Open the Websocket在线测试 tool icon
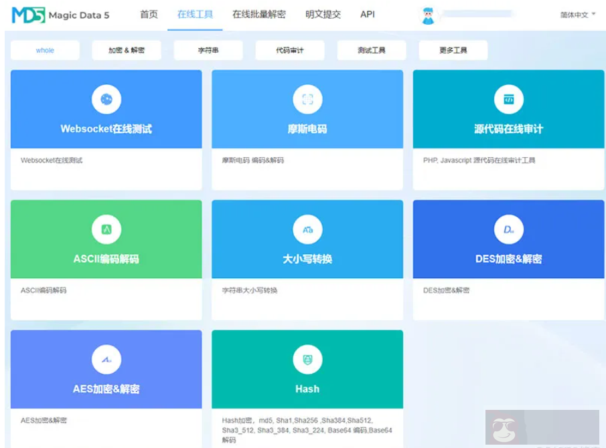The image size is (606, 448). [105, 99]
